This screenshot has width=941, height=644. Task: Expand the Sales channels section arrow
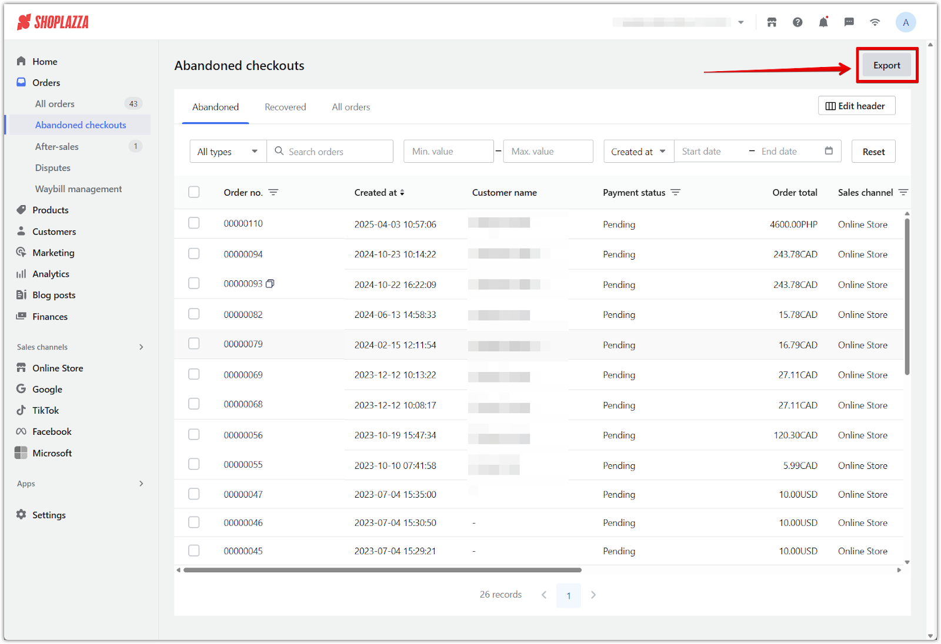pos(141,347)
